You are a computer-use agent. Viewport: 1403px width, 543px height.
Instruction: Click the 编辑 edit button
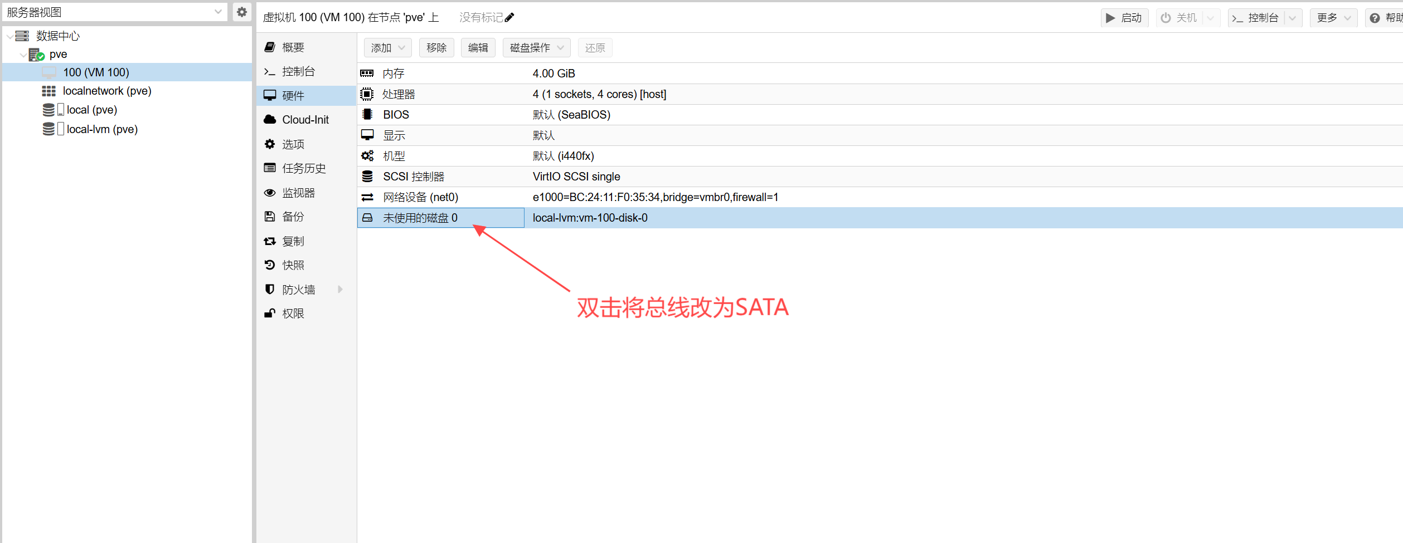coord(478,48)
